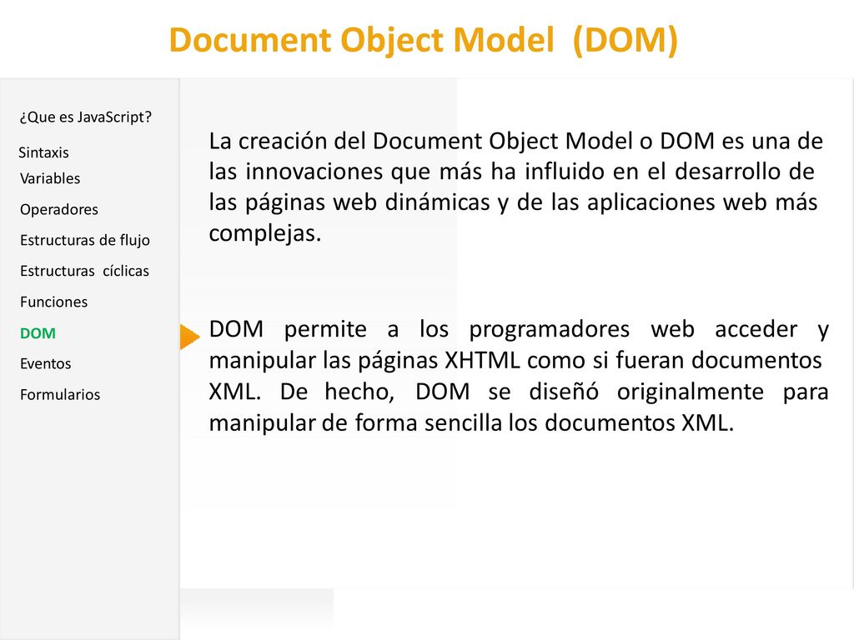Open the Funciones section

click(54, 302)
